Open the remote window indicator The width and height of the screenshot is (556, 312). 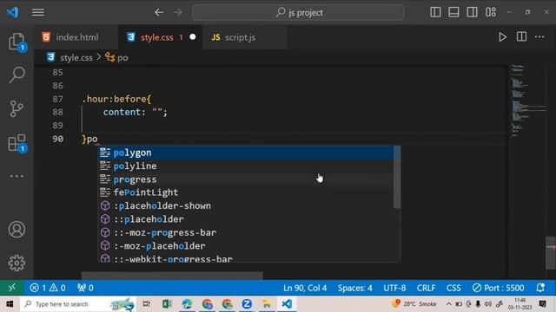click(11, 288)
